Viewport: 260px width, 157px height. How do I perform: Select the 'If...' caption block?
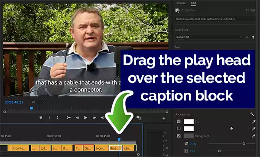(67, 148)
